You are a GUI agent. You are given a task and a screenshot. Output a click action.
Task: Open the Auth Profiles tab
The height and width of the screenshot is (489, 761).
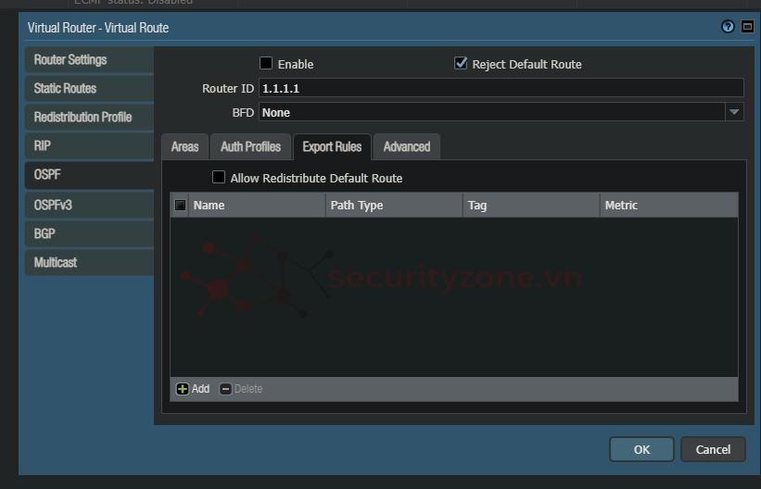(250, 147)
